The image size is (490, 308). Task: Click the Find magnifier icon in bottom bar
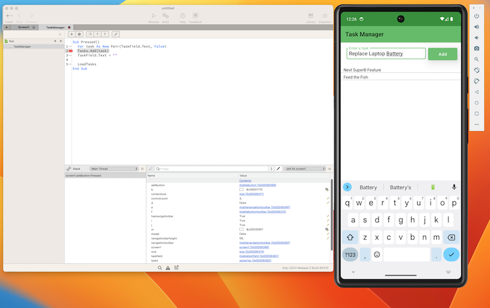pos(160,268)
